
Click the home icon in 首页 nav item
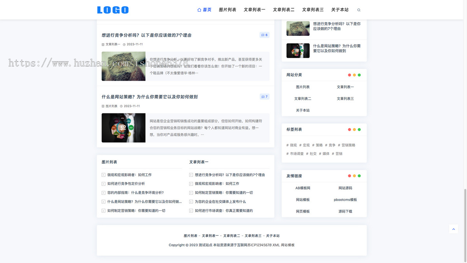coord(199,10)
